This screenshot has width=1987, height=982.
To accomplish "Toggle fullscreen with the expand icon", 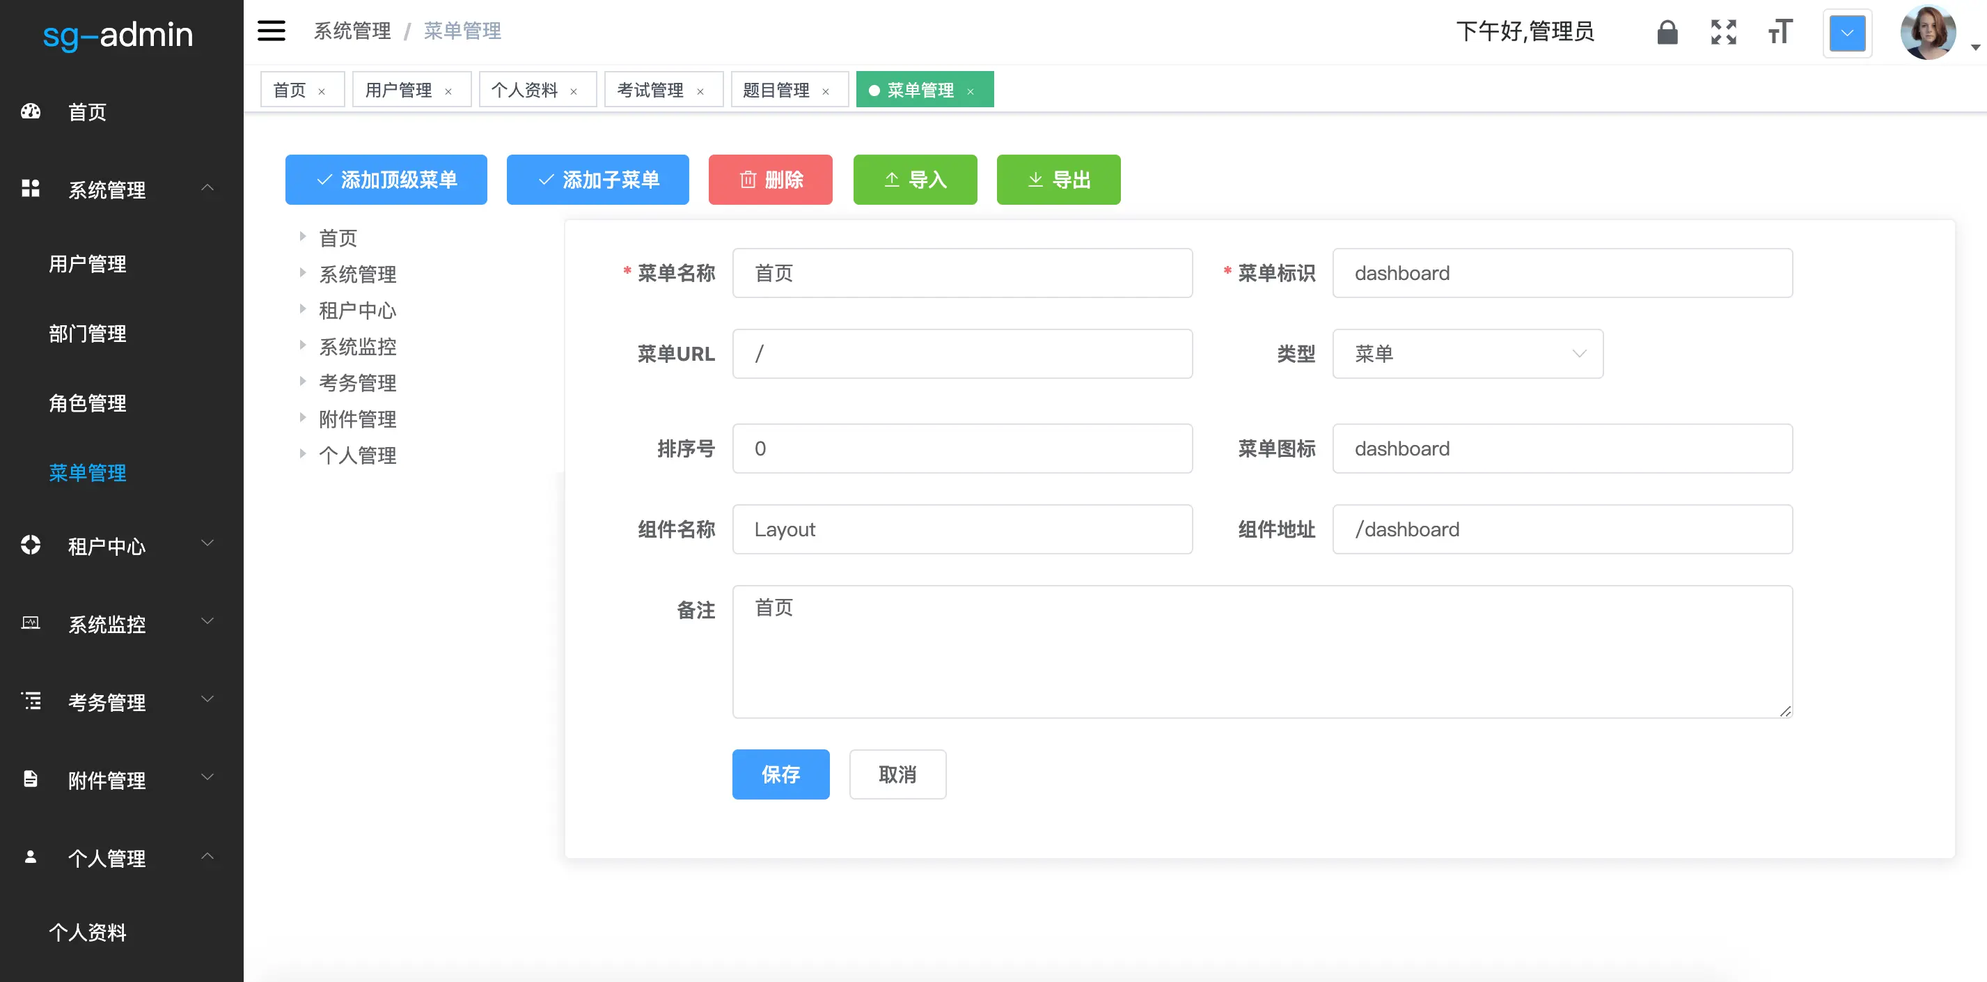I will coord(1723,33).
